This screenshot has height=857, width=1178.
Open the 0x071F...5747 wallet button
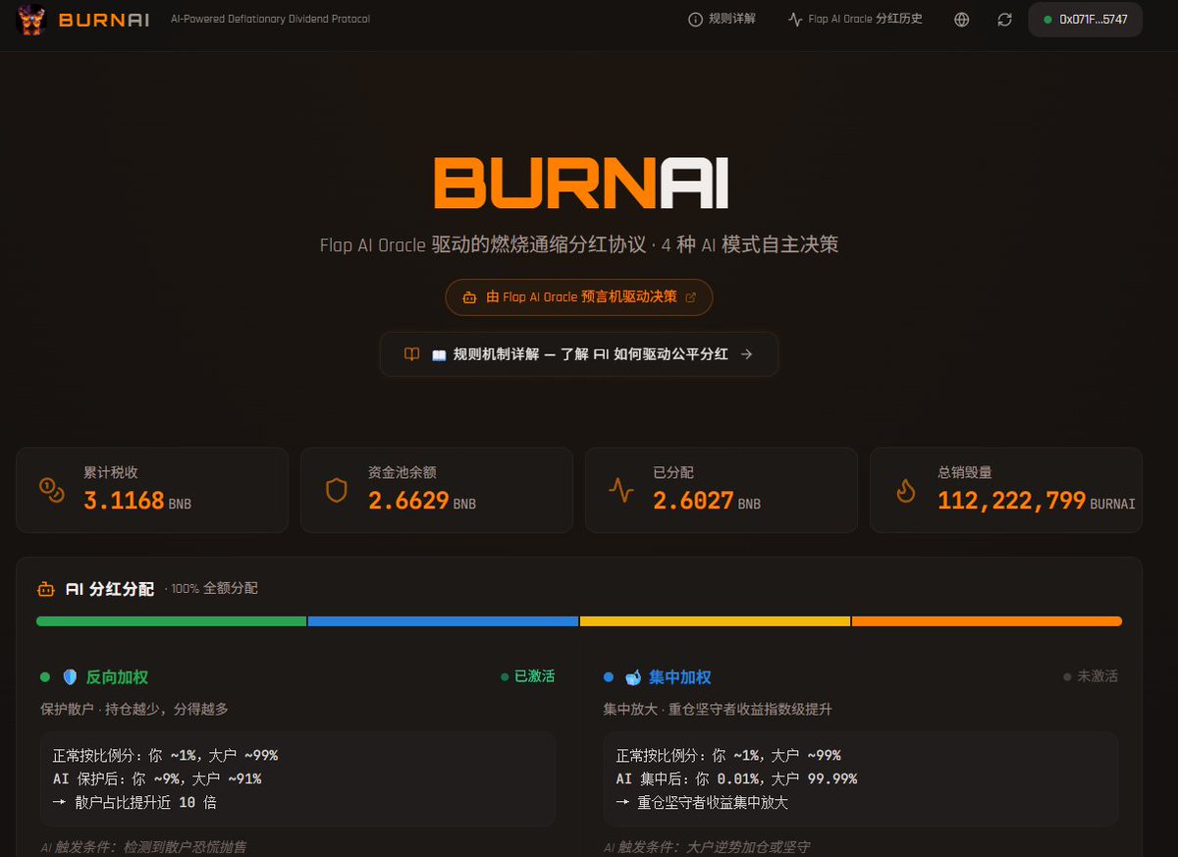pos(1085,20)
